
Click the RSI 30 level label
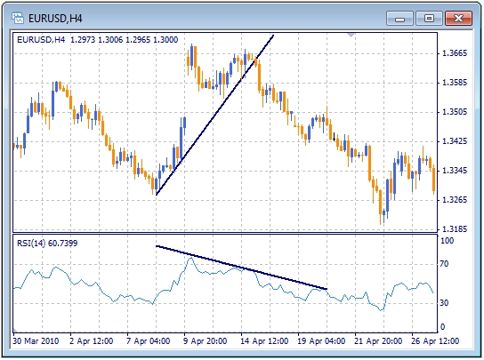tap(444, 303)
